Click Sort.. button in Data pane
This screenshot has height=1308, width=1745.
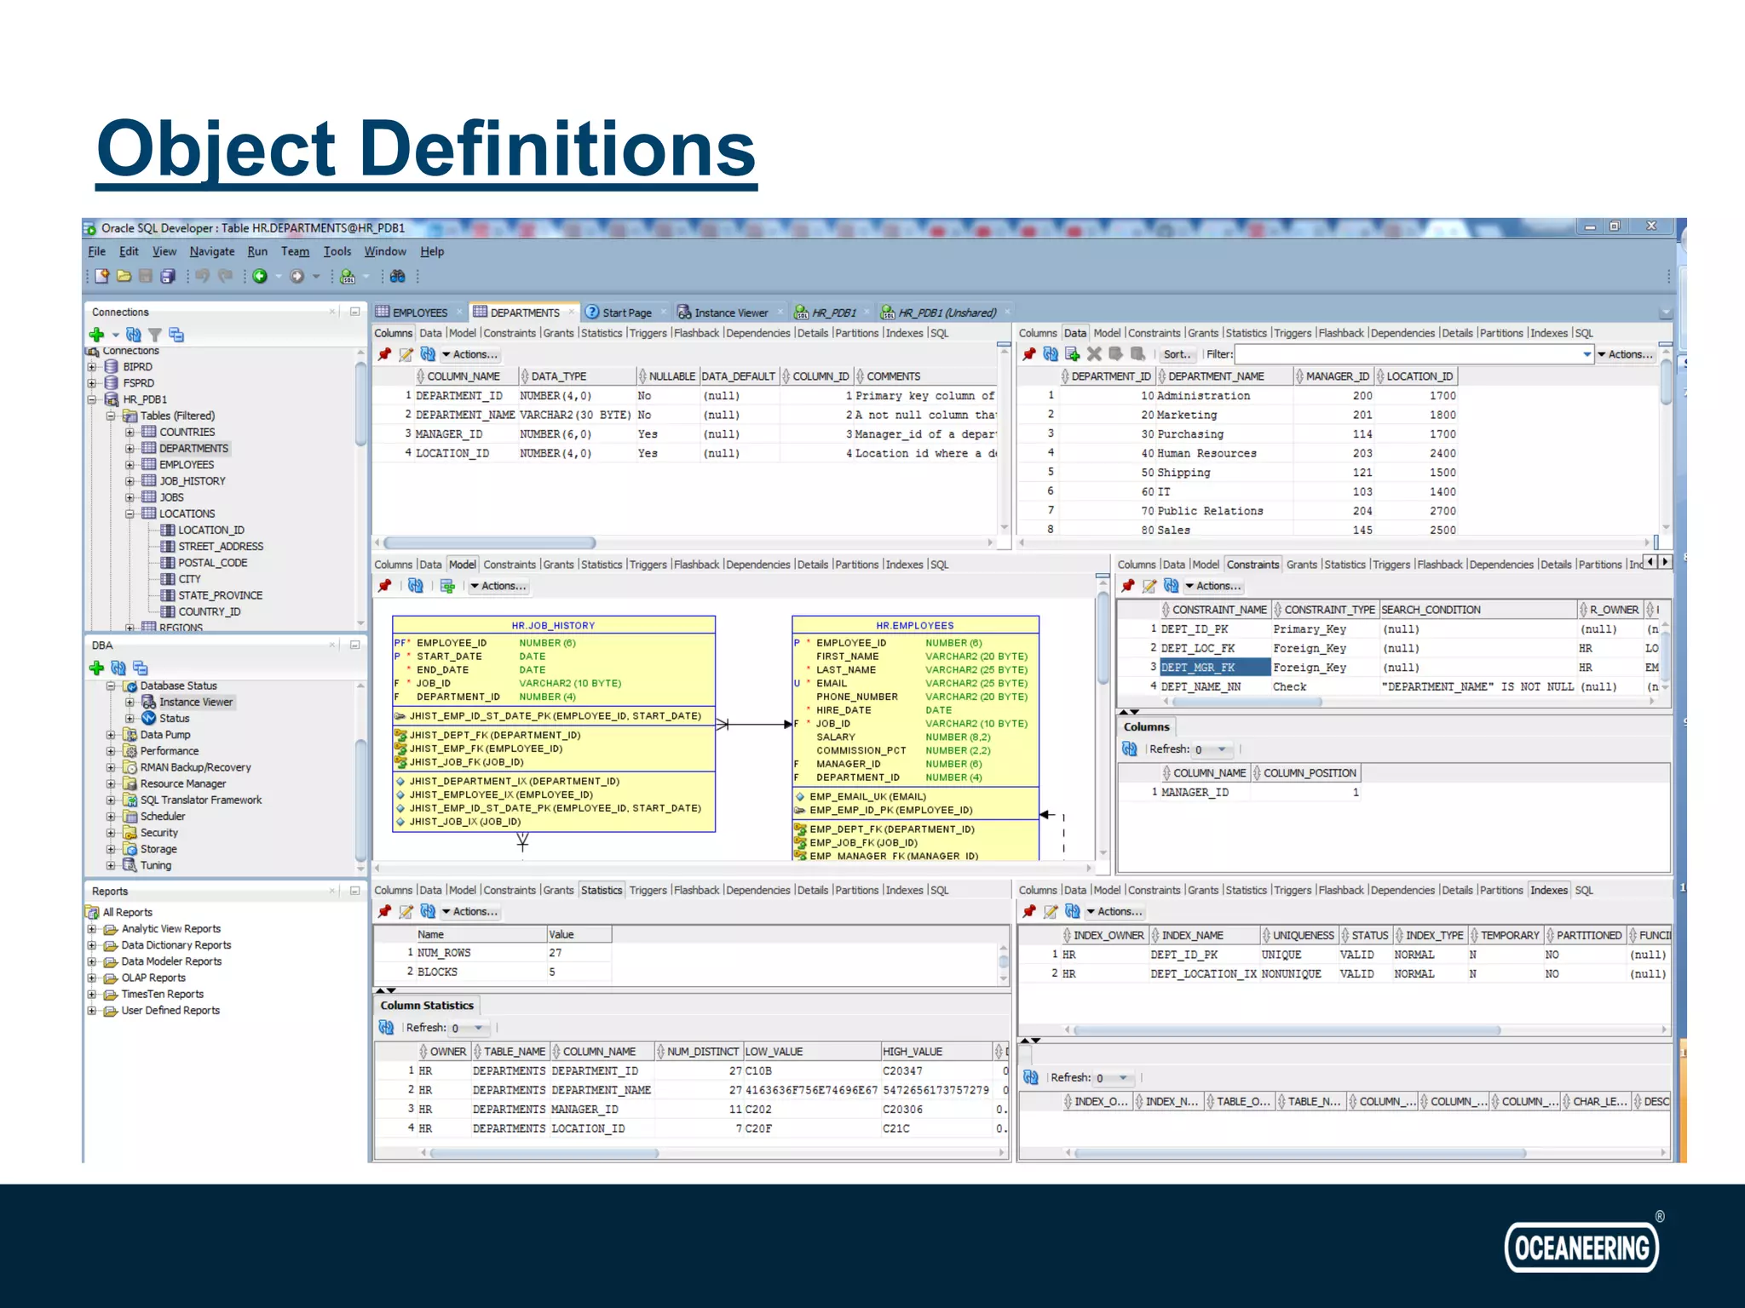point(1178,354)
